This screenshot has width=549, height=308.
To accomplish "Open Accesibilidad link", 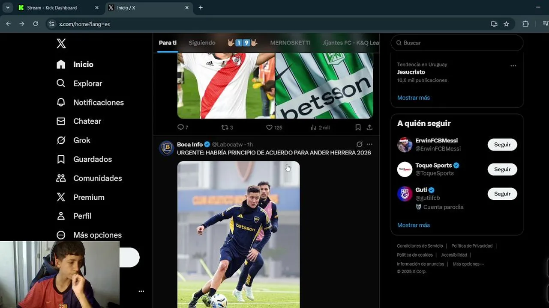I will click(454, 255).
